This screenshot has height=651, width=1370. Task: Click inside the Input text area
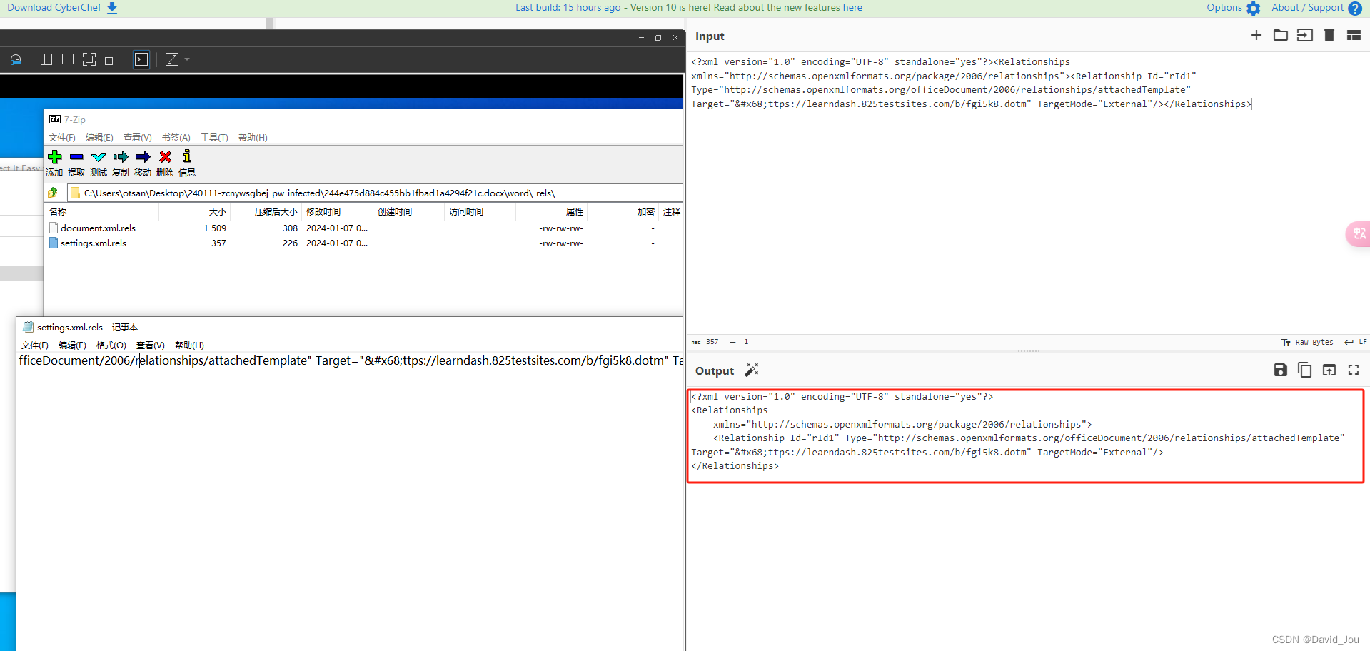tap(1027, 193)
